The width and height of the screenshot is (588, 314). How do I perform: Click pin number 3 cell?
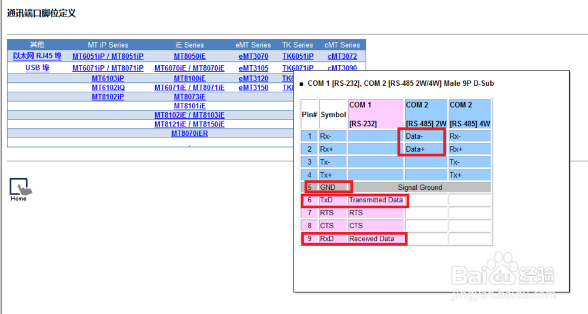click(x=309, y=162)
